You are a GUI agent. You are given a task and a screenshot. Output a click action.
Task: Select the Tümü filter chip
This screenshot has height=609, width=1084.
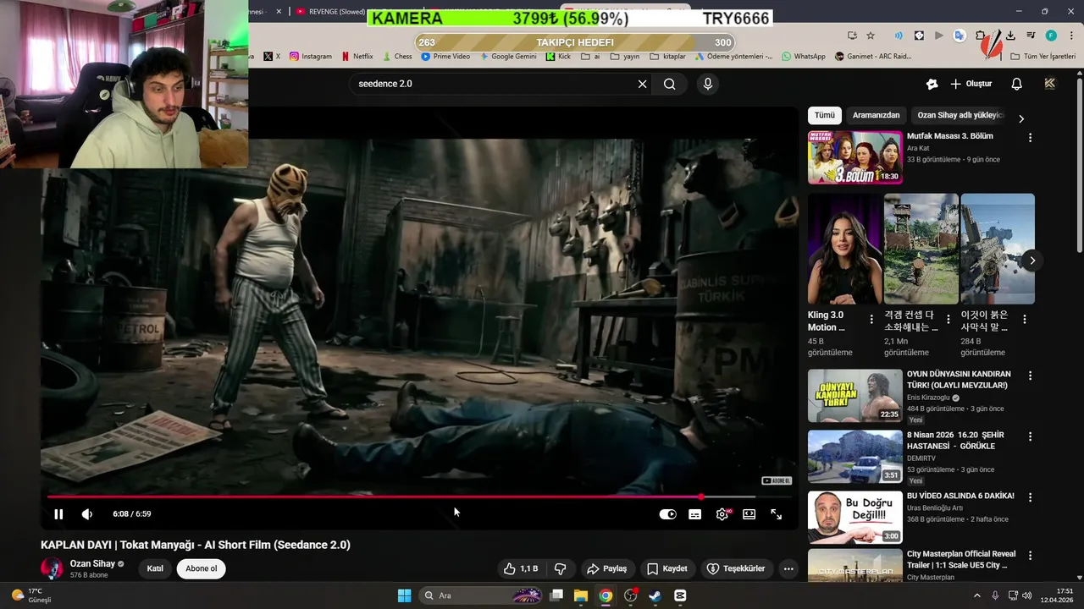click(825, 115)
